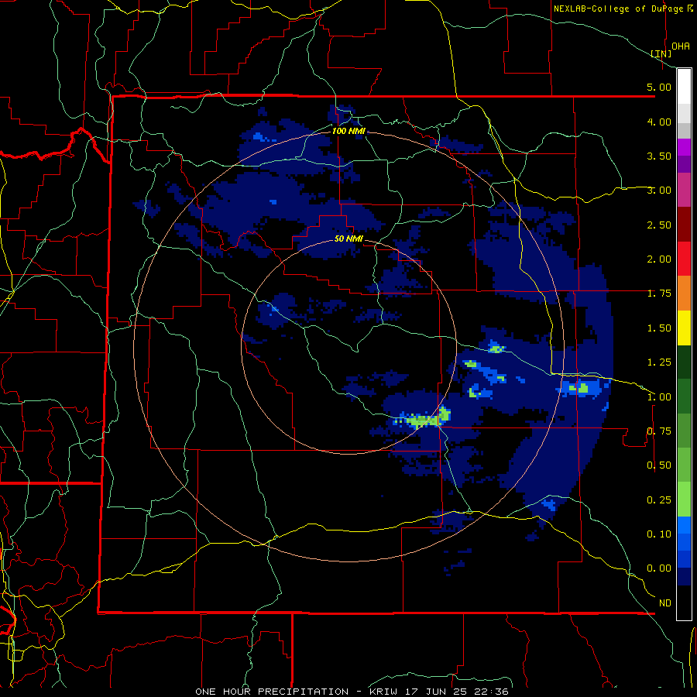The width and height of the screenshot is (697, 697).
Task: Click the 5.00 legend value
Action: [x=659, y=87]
